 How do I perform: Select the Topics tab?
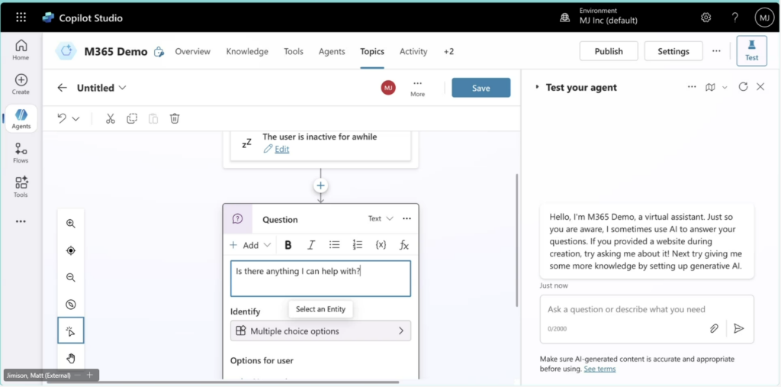372,51
